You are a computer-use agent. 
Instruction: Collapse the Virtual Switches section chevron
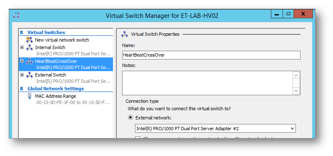[21, 32]
